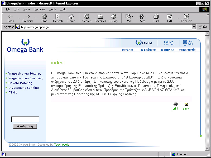Click the scrollbar up arrow
The width and height of the screenshot is (211, 158).
tap(207, 34)
